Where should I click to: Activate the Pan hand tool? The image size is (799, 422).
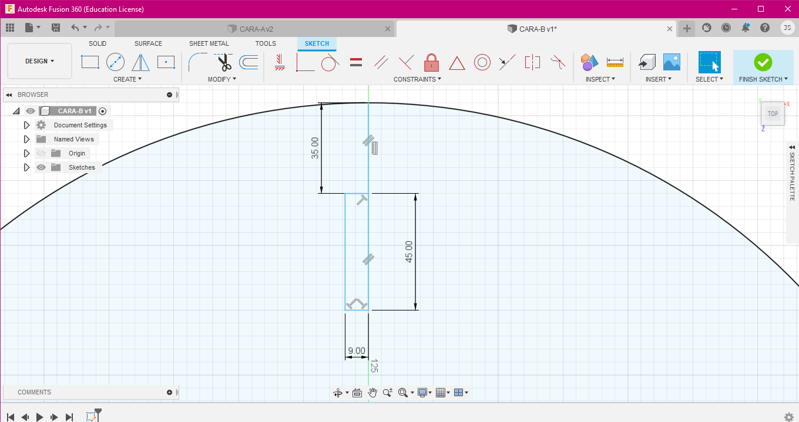(x=372, y=393)
